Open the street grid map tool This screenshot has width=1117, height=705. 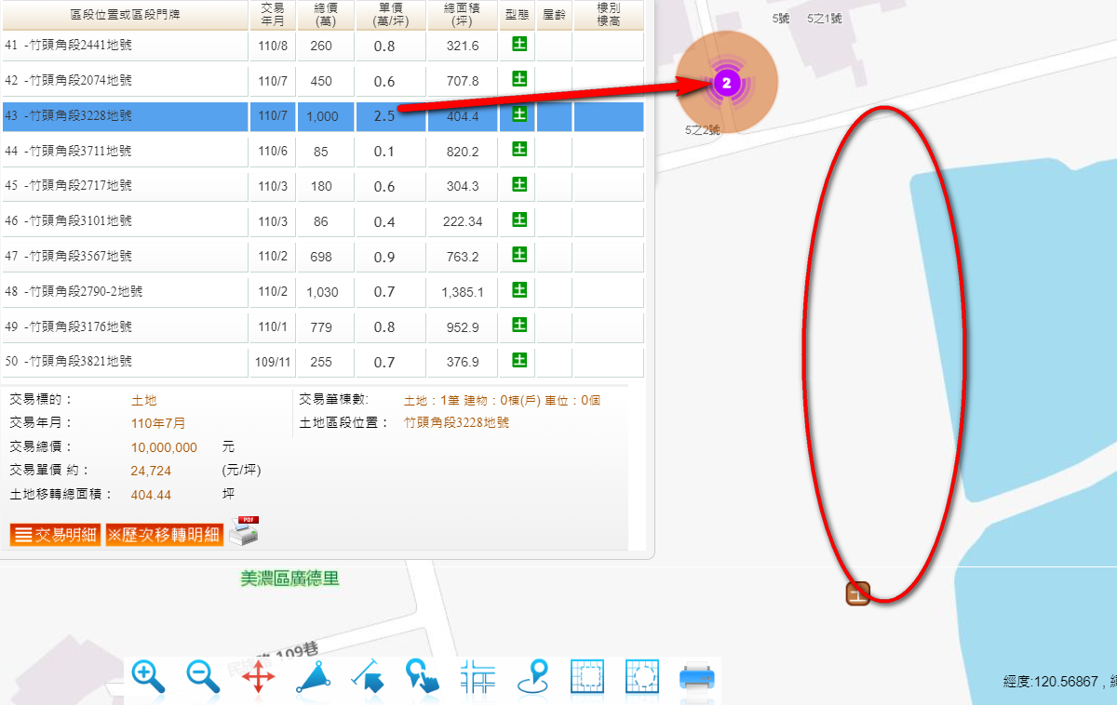478,676
